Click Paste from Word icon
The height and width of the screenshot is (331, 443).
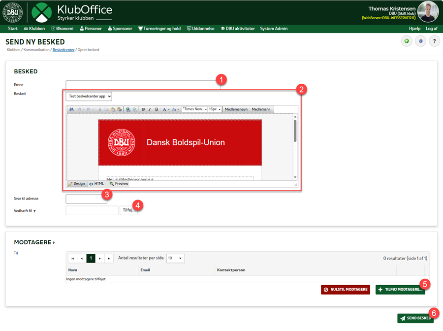coord(120,109)
